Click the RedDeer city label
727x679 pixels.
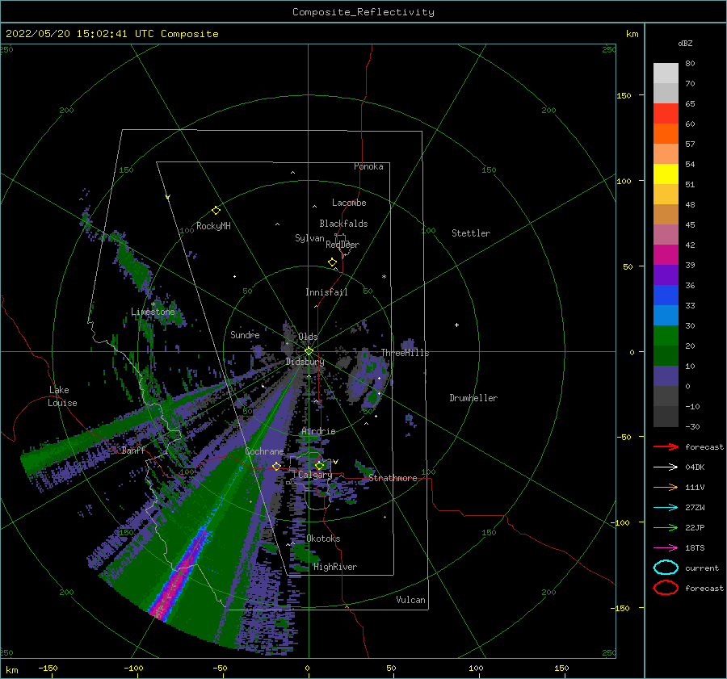click(342, 245)
